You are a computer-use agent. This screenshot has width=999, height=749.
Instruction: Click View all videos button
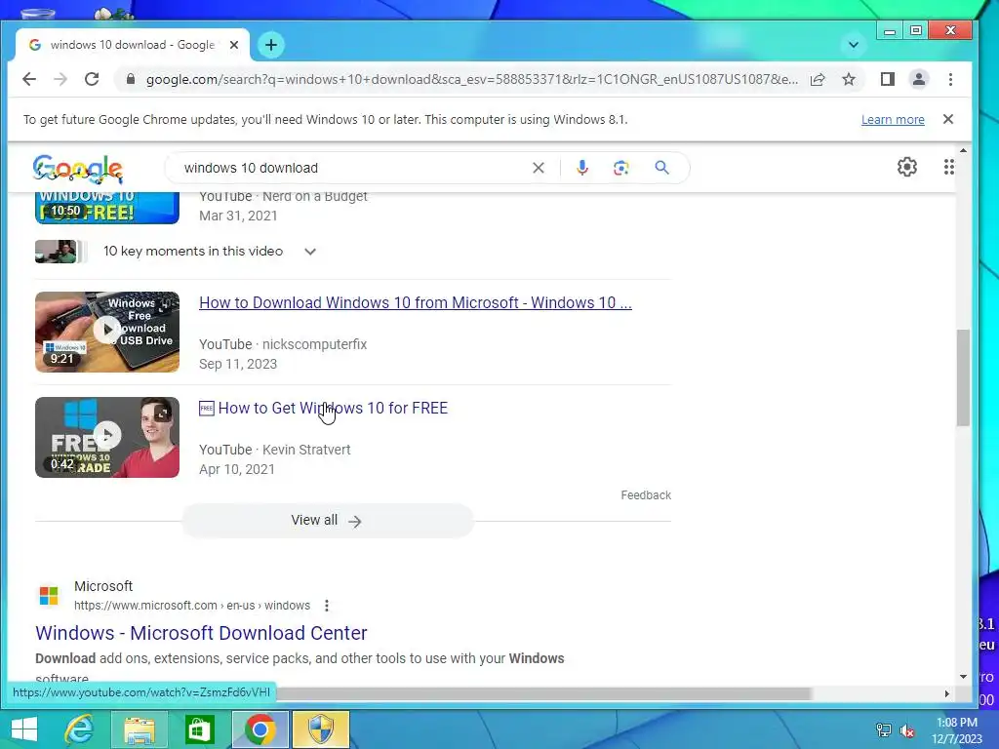pyautogui.click(x=328, y=521)
